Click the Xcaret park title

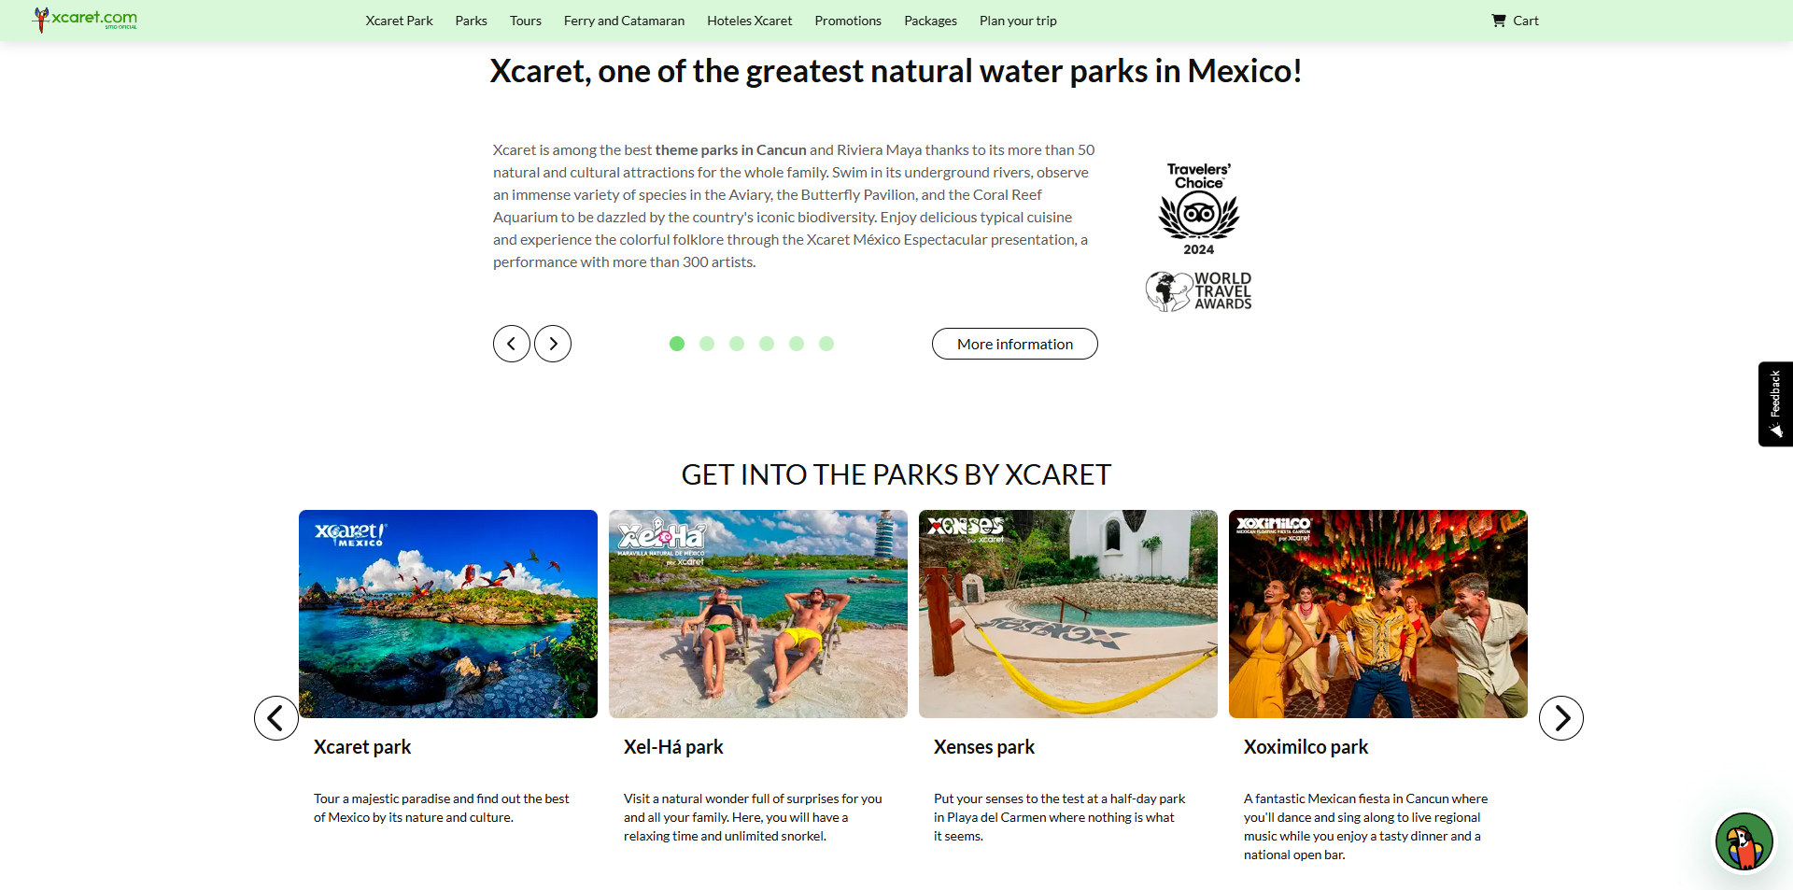click(362, 747)
